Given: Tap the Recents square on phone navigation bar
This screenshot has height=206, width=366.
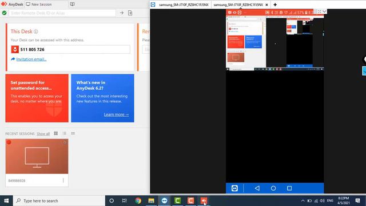Looking at the screenshot, I should point(289,188).
